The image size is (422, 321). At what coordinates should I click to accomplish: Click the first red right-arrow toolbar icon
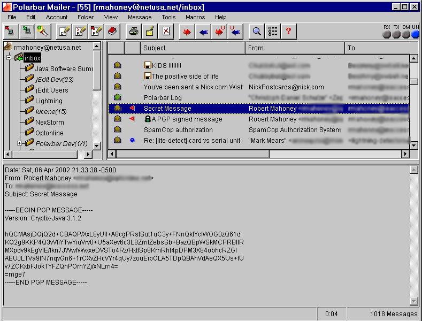(x=187, y=32)
